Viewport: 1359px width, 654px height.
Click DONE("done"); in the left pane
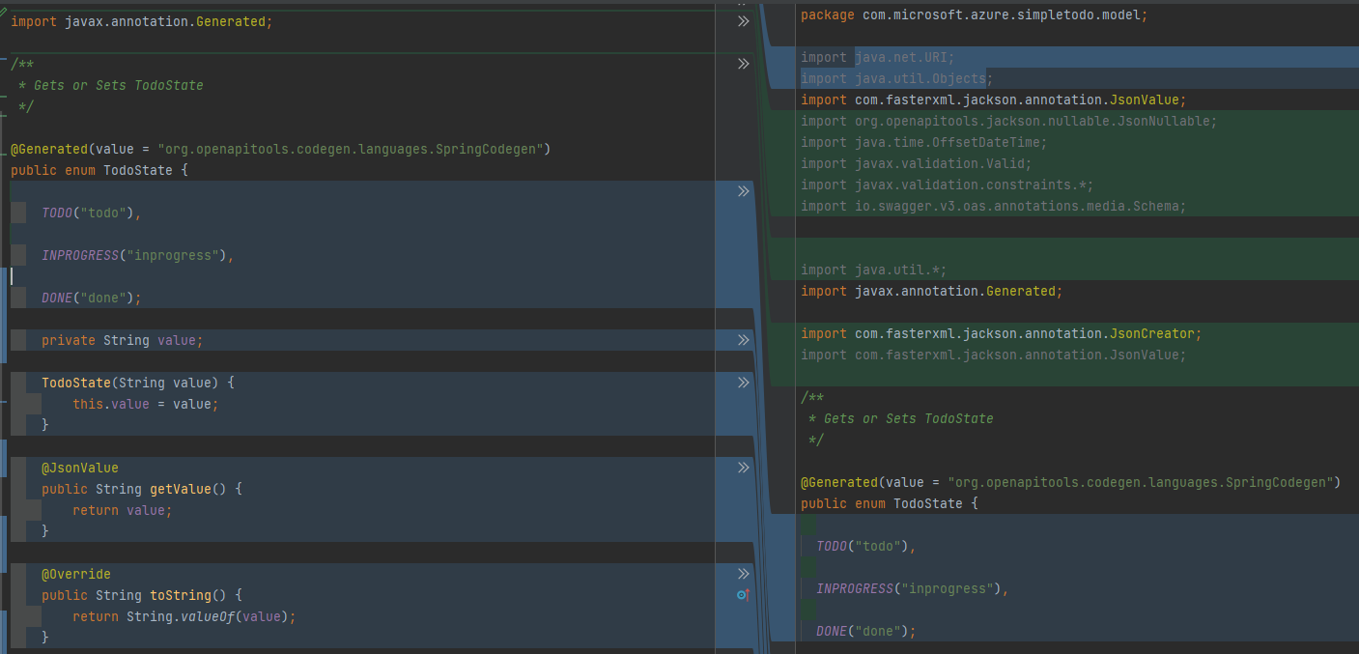click(x=92, y=298)
